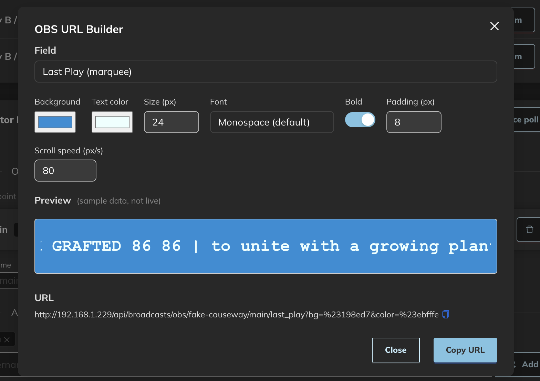Open the Background color swatch

coord(55,122)
